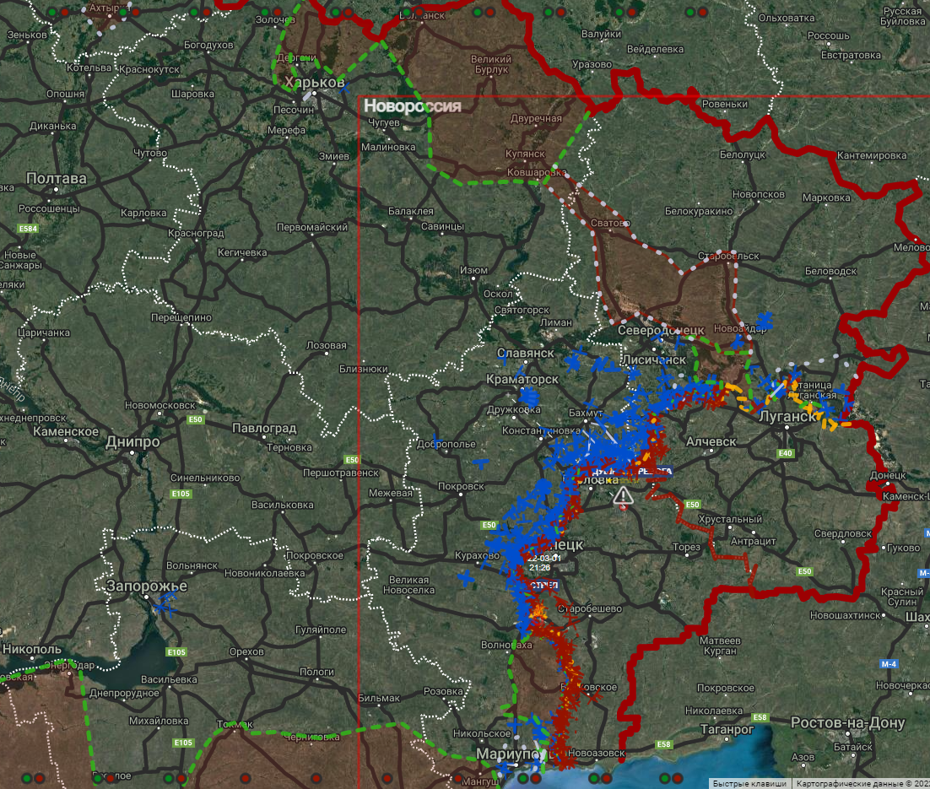Click the orange fire marker near Старобешево
The height and width of the screenshot is (789, 930).
(x=538, y=612)
